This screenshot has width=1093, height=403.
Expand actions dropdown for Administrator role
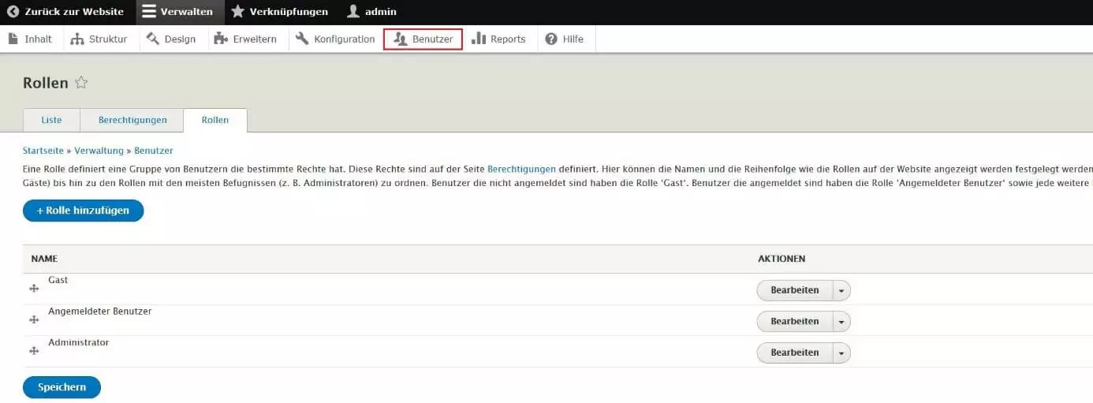[841, 353]
